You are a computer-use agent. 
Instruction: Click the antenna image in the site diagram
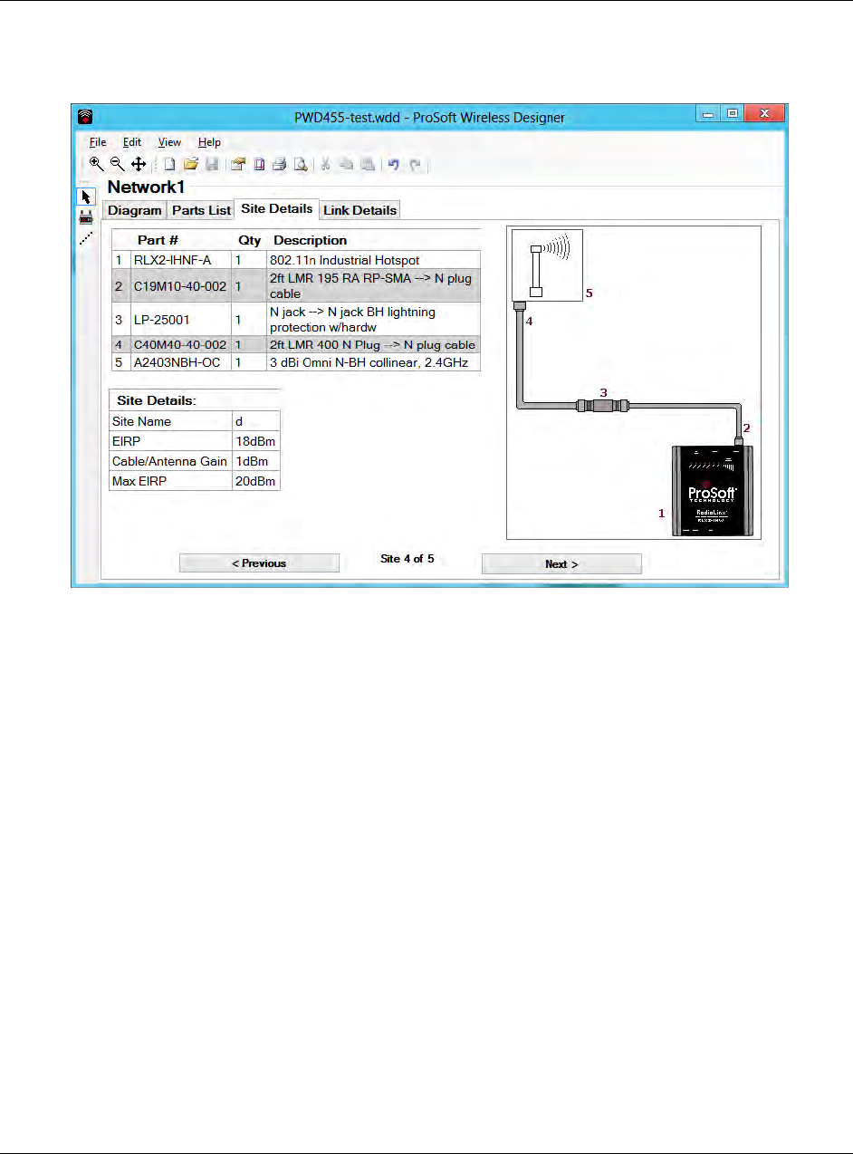[x=547, y=264]
